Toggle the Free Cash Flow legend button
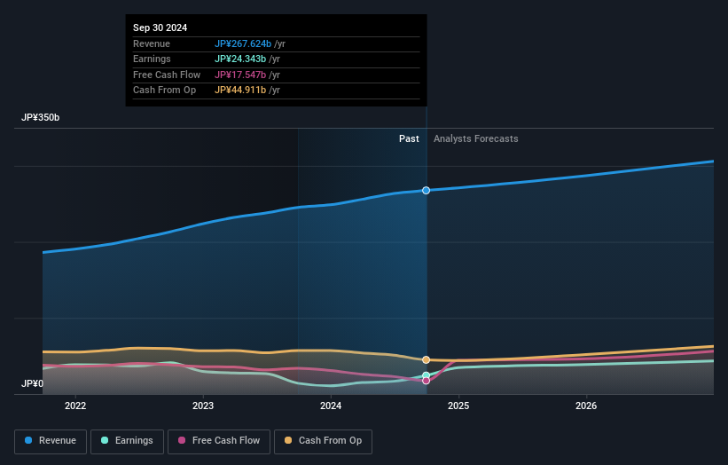The width and height of the screenshot is (728, 465). pyautogui.click(x=219, y=441)
